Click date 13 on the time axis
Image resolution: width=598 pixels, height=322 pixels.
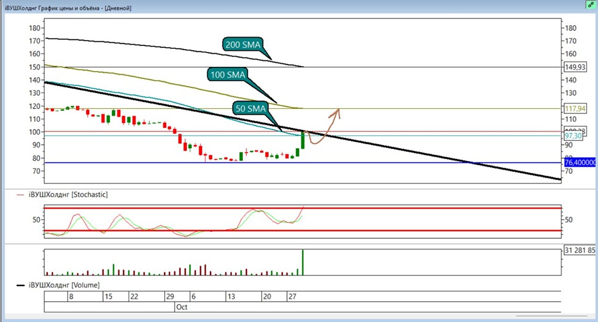click(231, 296)
